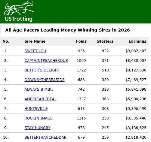Open the BETTOR'S DELIGHT sire link

click(x=42, y=70)
